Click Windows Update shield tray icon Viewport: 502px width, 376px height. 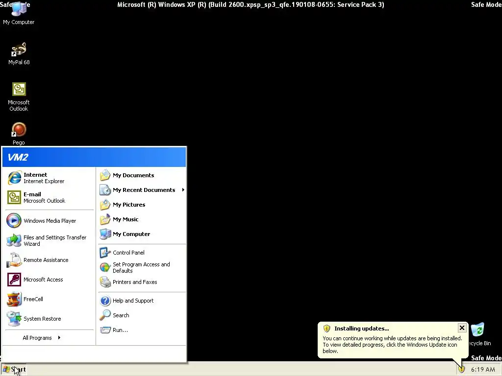tap(461, 369)
